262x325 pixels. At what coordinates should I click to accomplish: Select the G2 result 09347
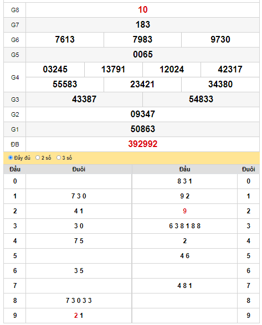coord(143,114)
